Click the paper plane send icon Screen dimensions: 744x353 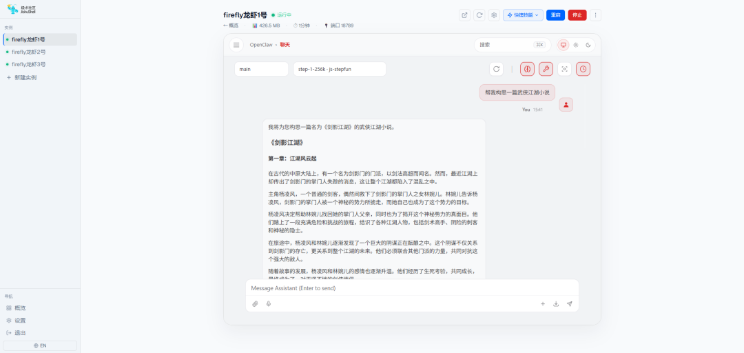(570, 304)
